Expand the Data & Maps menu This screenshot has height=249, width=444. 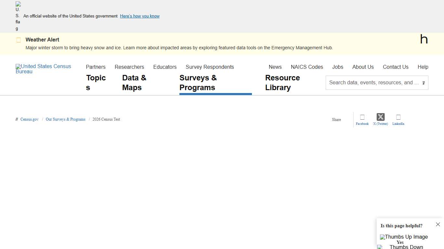pyautogui.click(x=134, y=82)
